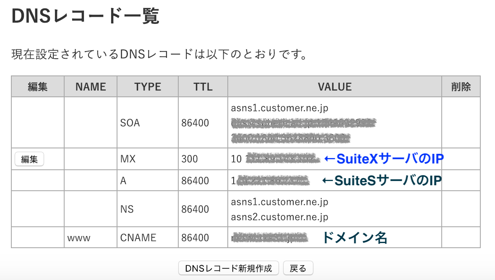Image resolution: width=495 pixels, height=280 pixels.
Task: Select the TTL column header
Action: (x=203, y=86)
